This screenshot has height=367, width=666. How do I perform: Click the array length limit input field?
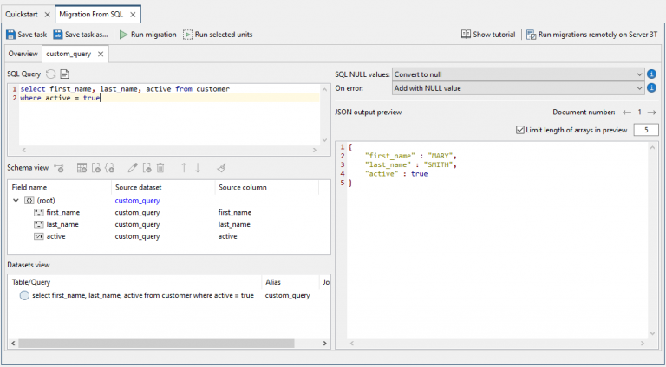click(645, 130)
